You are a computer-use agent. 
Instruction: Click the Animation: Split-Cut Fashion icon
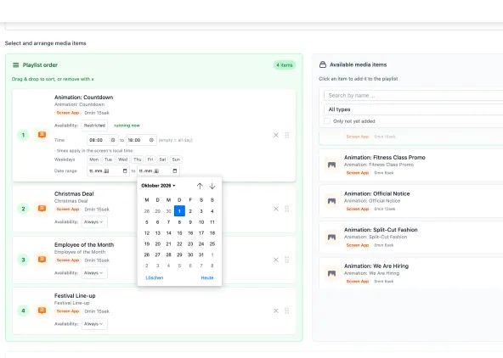click(x=331, y=238)
